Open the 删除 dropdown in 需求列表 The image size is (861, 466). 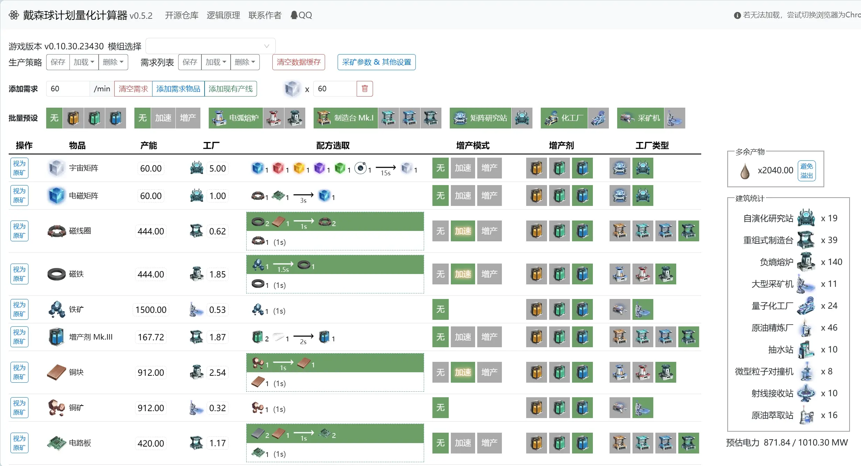pyautogui.click(x=245, y=62)
